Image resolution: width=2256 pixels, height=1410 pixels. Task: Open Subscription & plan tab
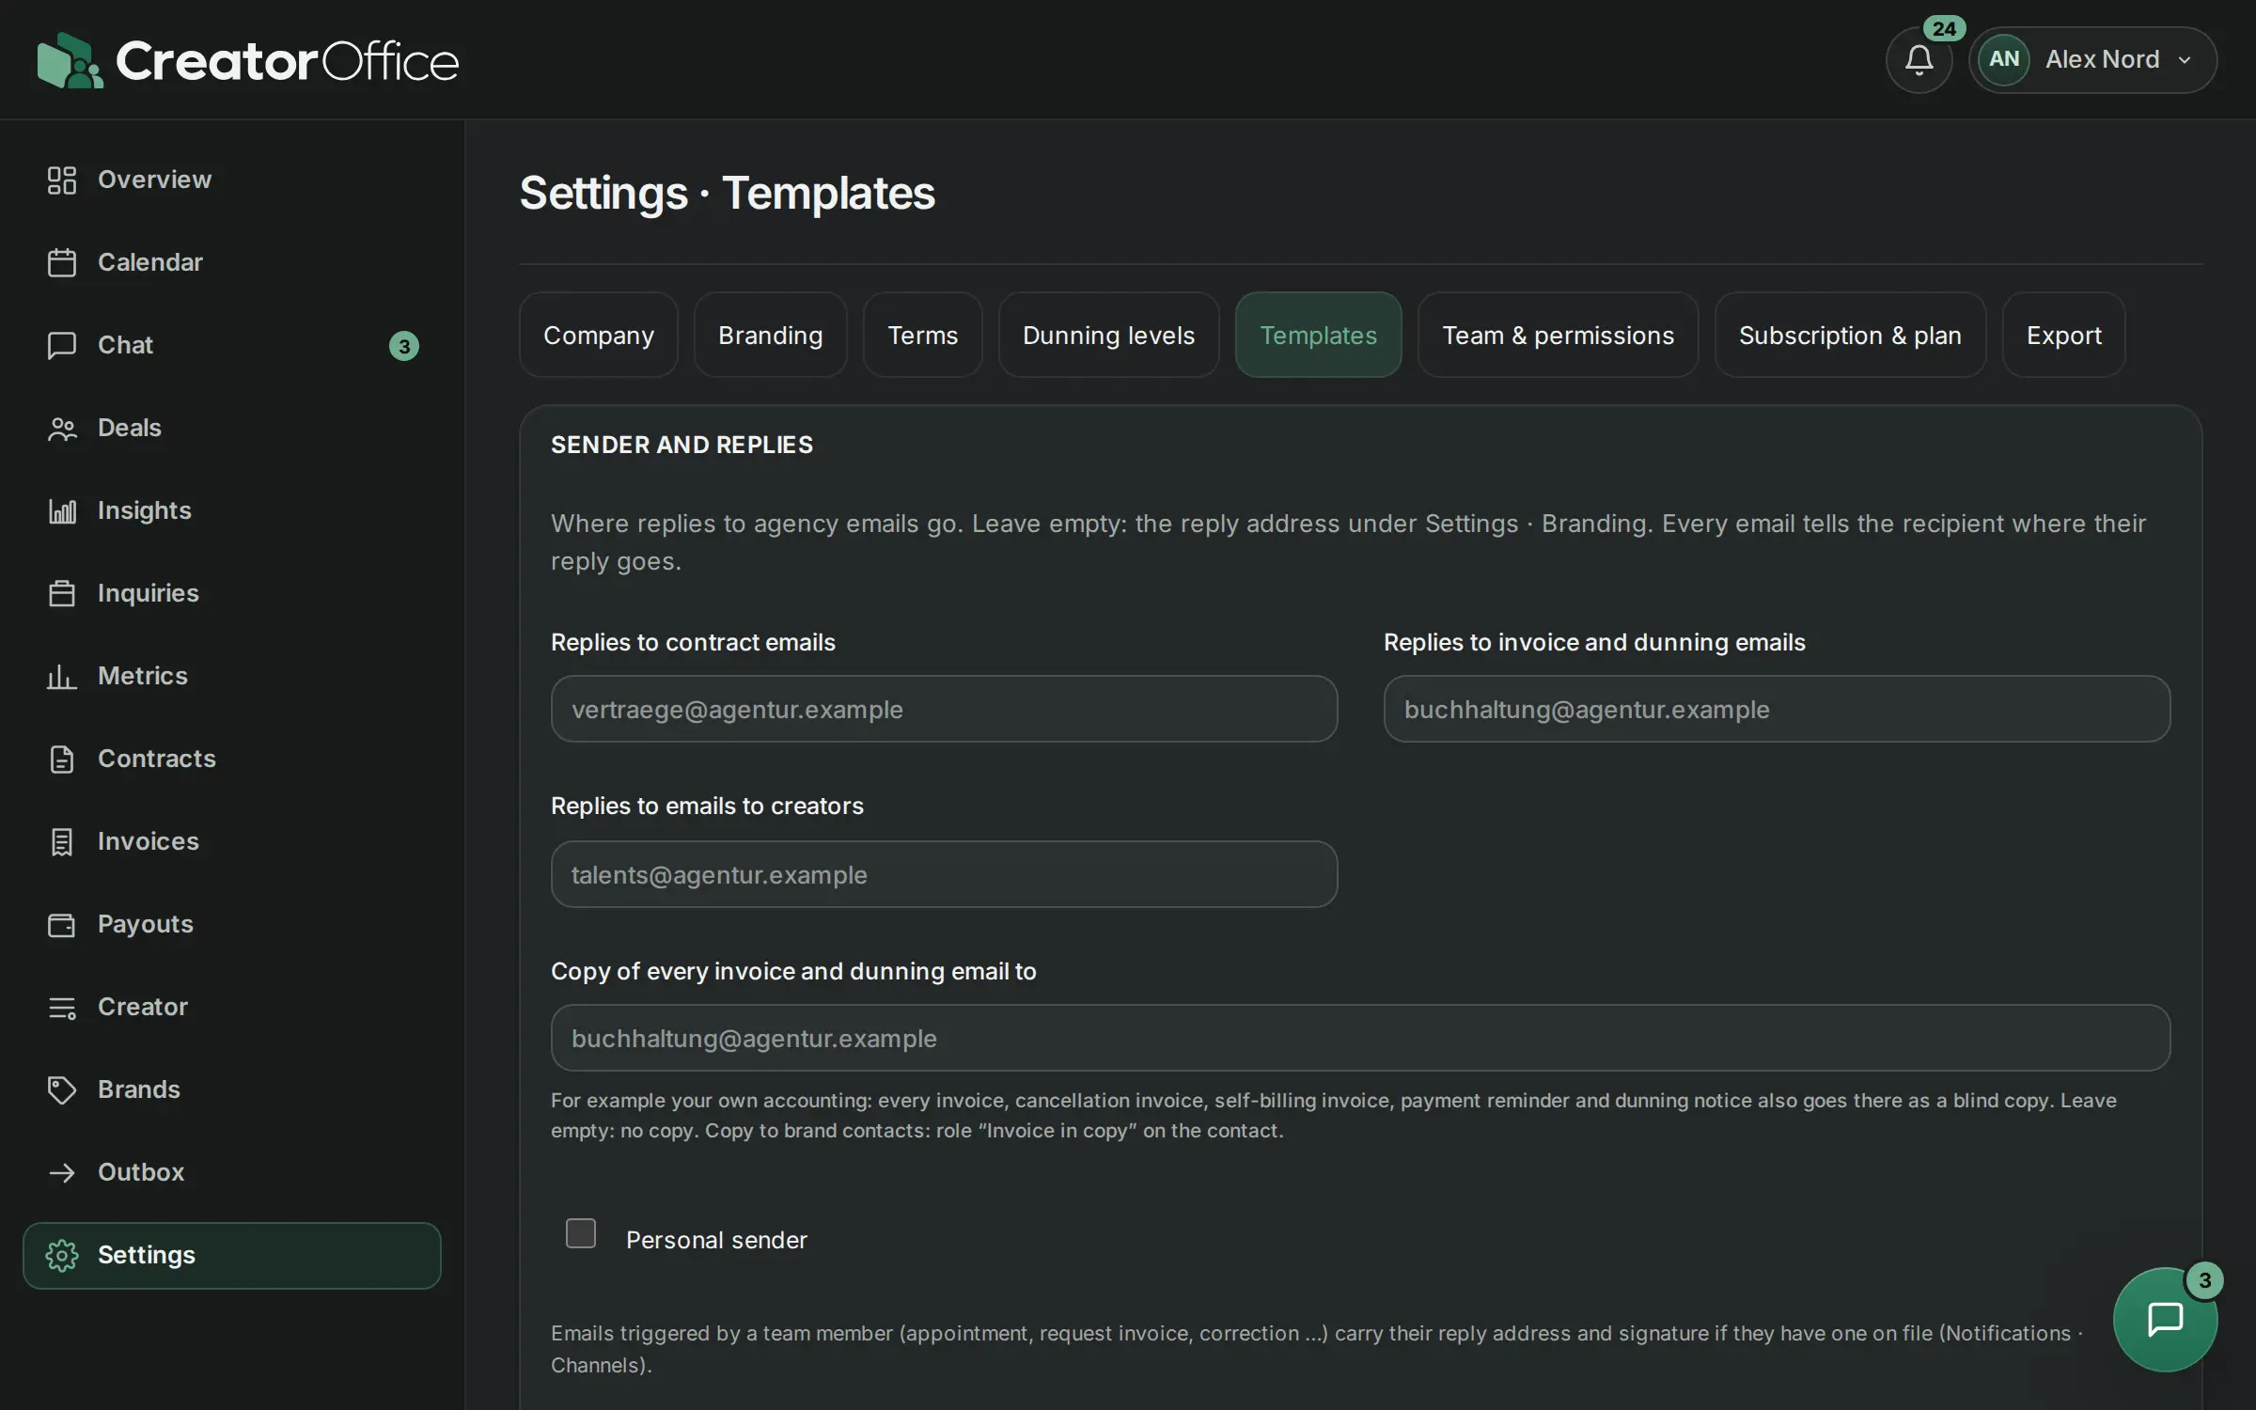(x=1850, y=335)
